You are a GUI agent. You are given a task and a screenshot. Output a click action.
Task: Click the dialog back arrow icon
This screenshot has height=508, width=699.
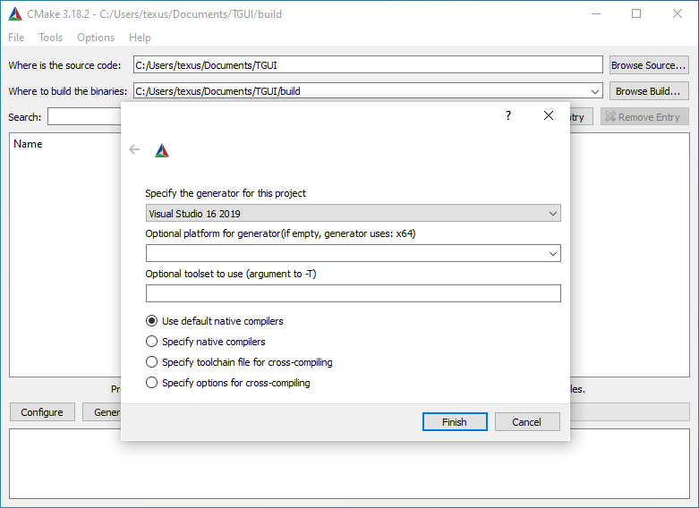click(x=134, y=149)
